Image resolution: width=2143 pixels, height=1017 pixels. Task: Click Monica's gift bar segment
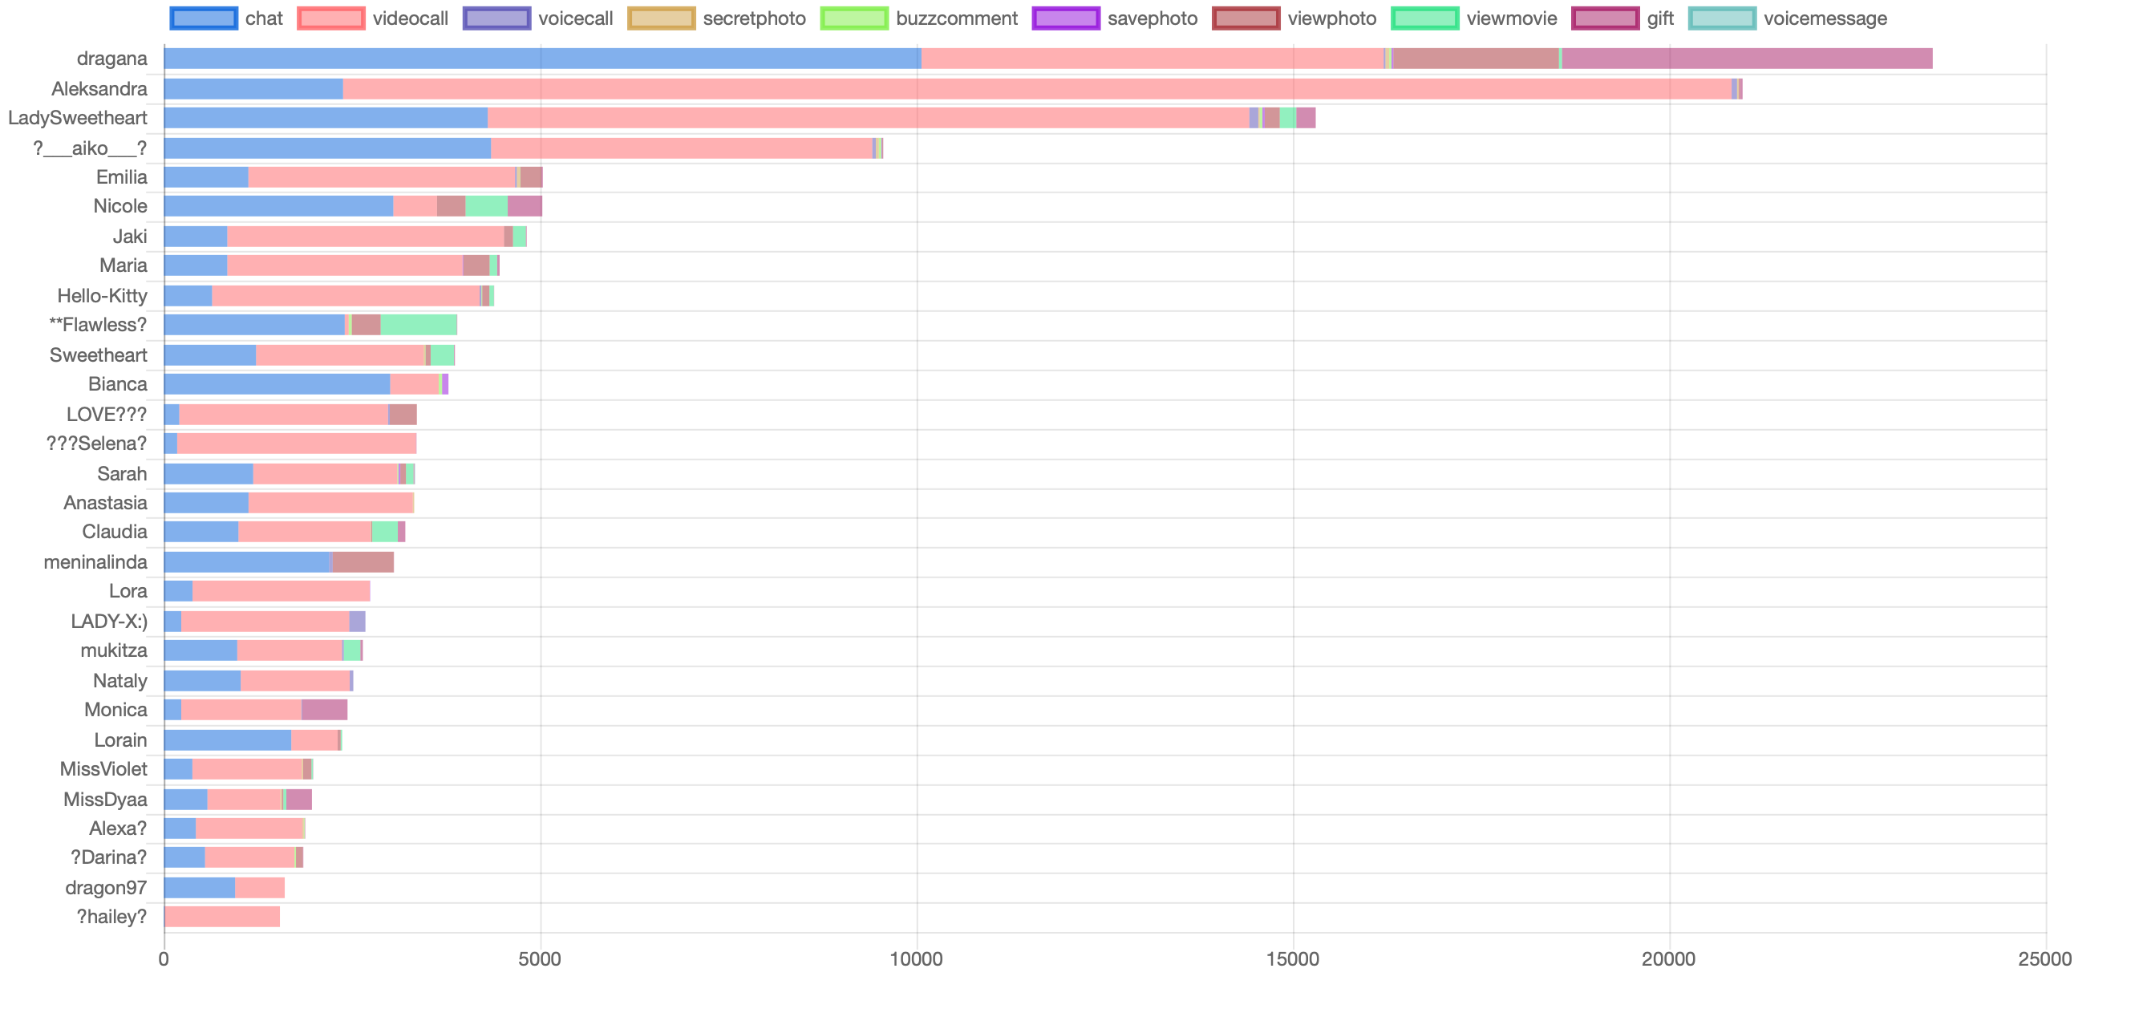pyautogui.click(x=325, y=710)
